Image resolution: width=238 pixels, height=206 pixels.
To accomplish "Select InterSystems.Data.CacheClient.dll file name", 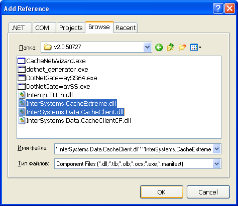I will 75,112.
